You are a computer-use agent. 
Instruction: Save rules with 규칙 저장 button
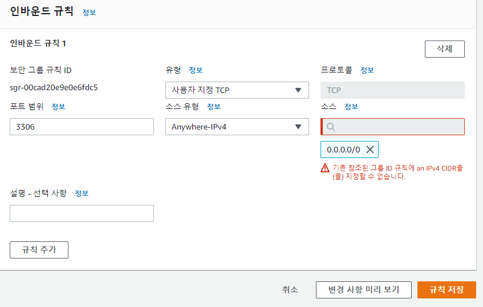click(447, 290)
